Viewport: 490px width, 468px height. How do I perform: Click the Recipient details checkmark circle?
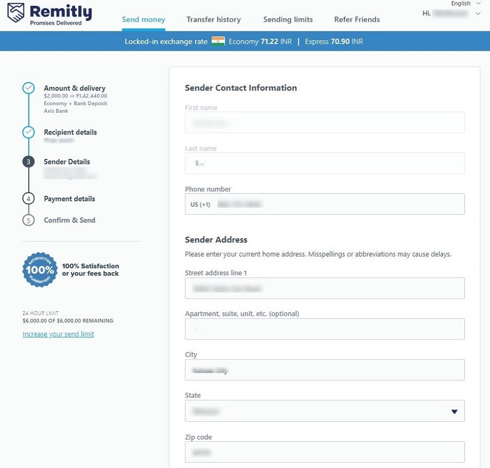click(28, 132)
